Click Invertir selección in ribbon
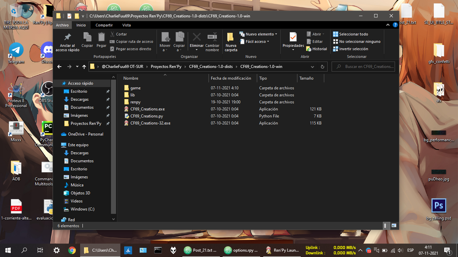 [353, 49]
